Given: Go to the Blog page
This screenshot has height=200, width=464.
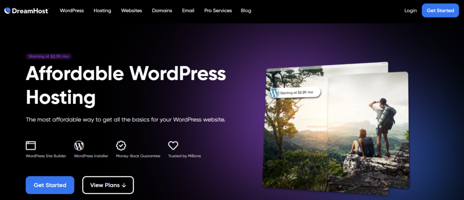Looking at the screenshot, I should pos(246,11).
